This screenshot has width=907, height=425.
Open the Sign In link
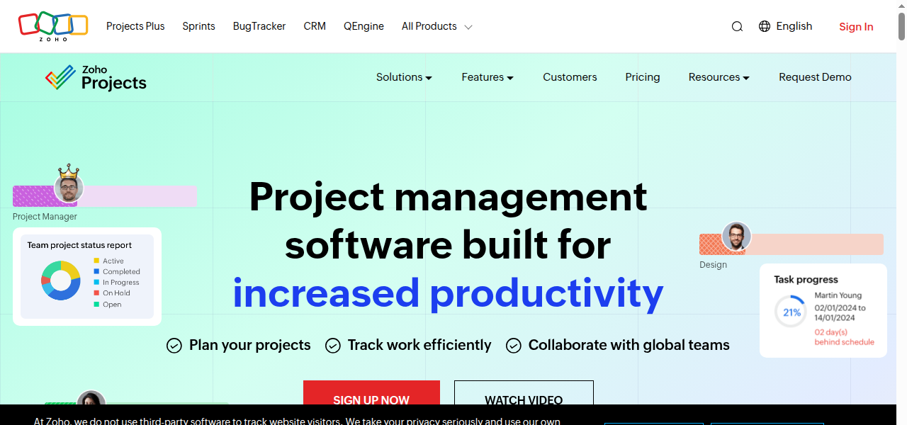[856, 26]
